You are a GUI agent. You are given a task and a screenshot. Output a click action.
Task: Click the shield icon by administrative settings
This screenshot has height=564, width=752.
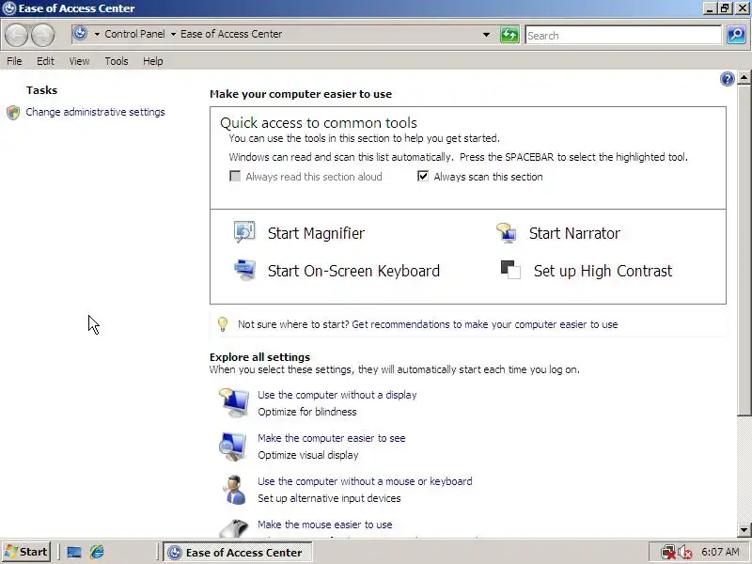[x=13, y=112]
